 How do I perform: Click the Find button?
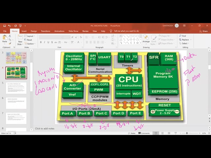pos(182,36)
